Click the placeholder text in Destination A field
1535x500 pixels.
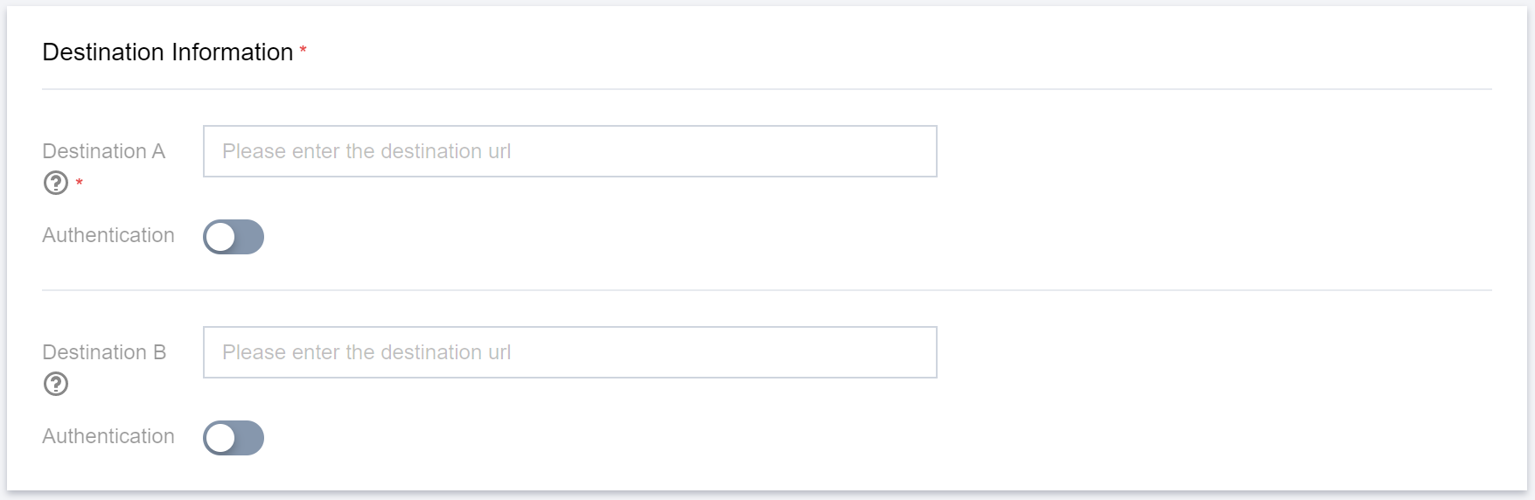point(366,151)
